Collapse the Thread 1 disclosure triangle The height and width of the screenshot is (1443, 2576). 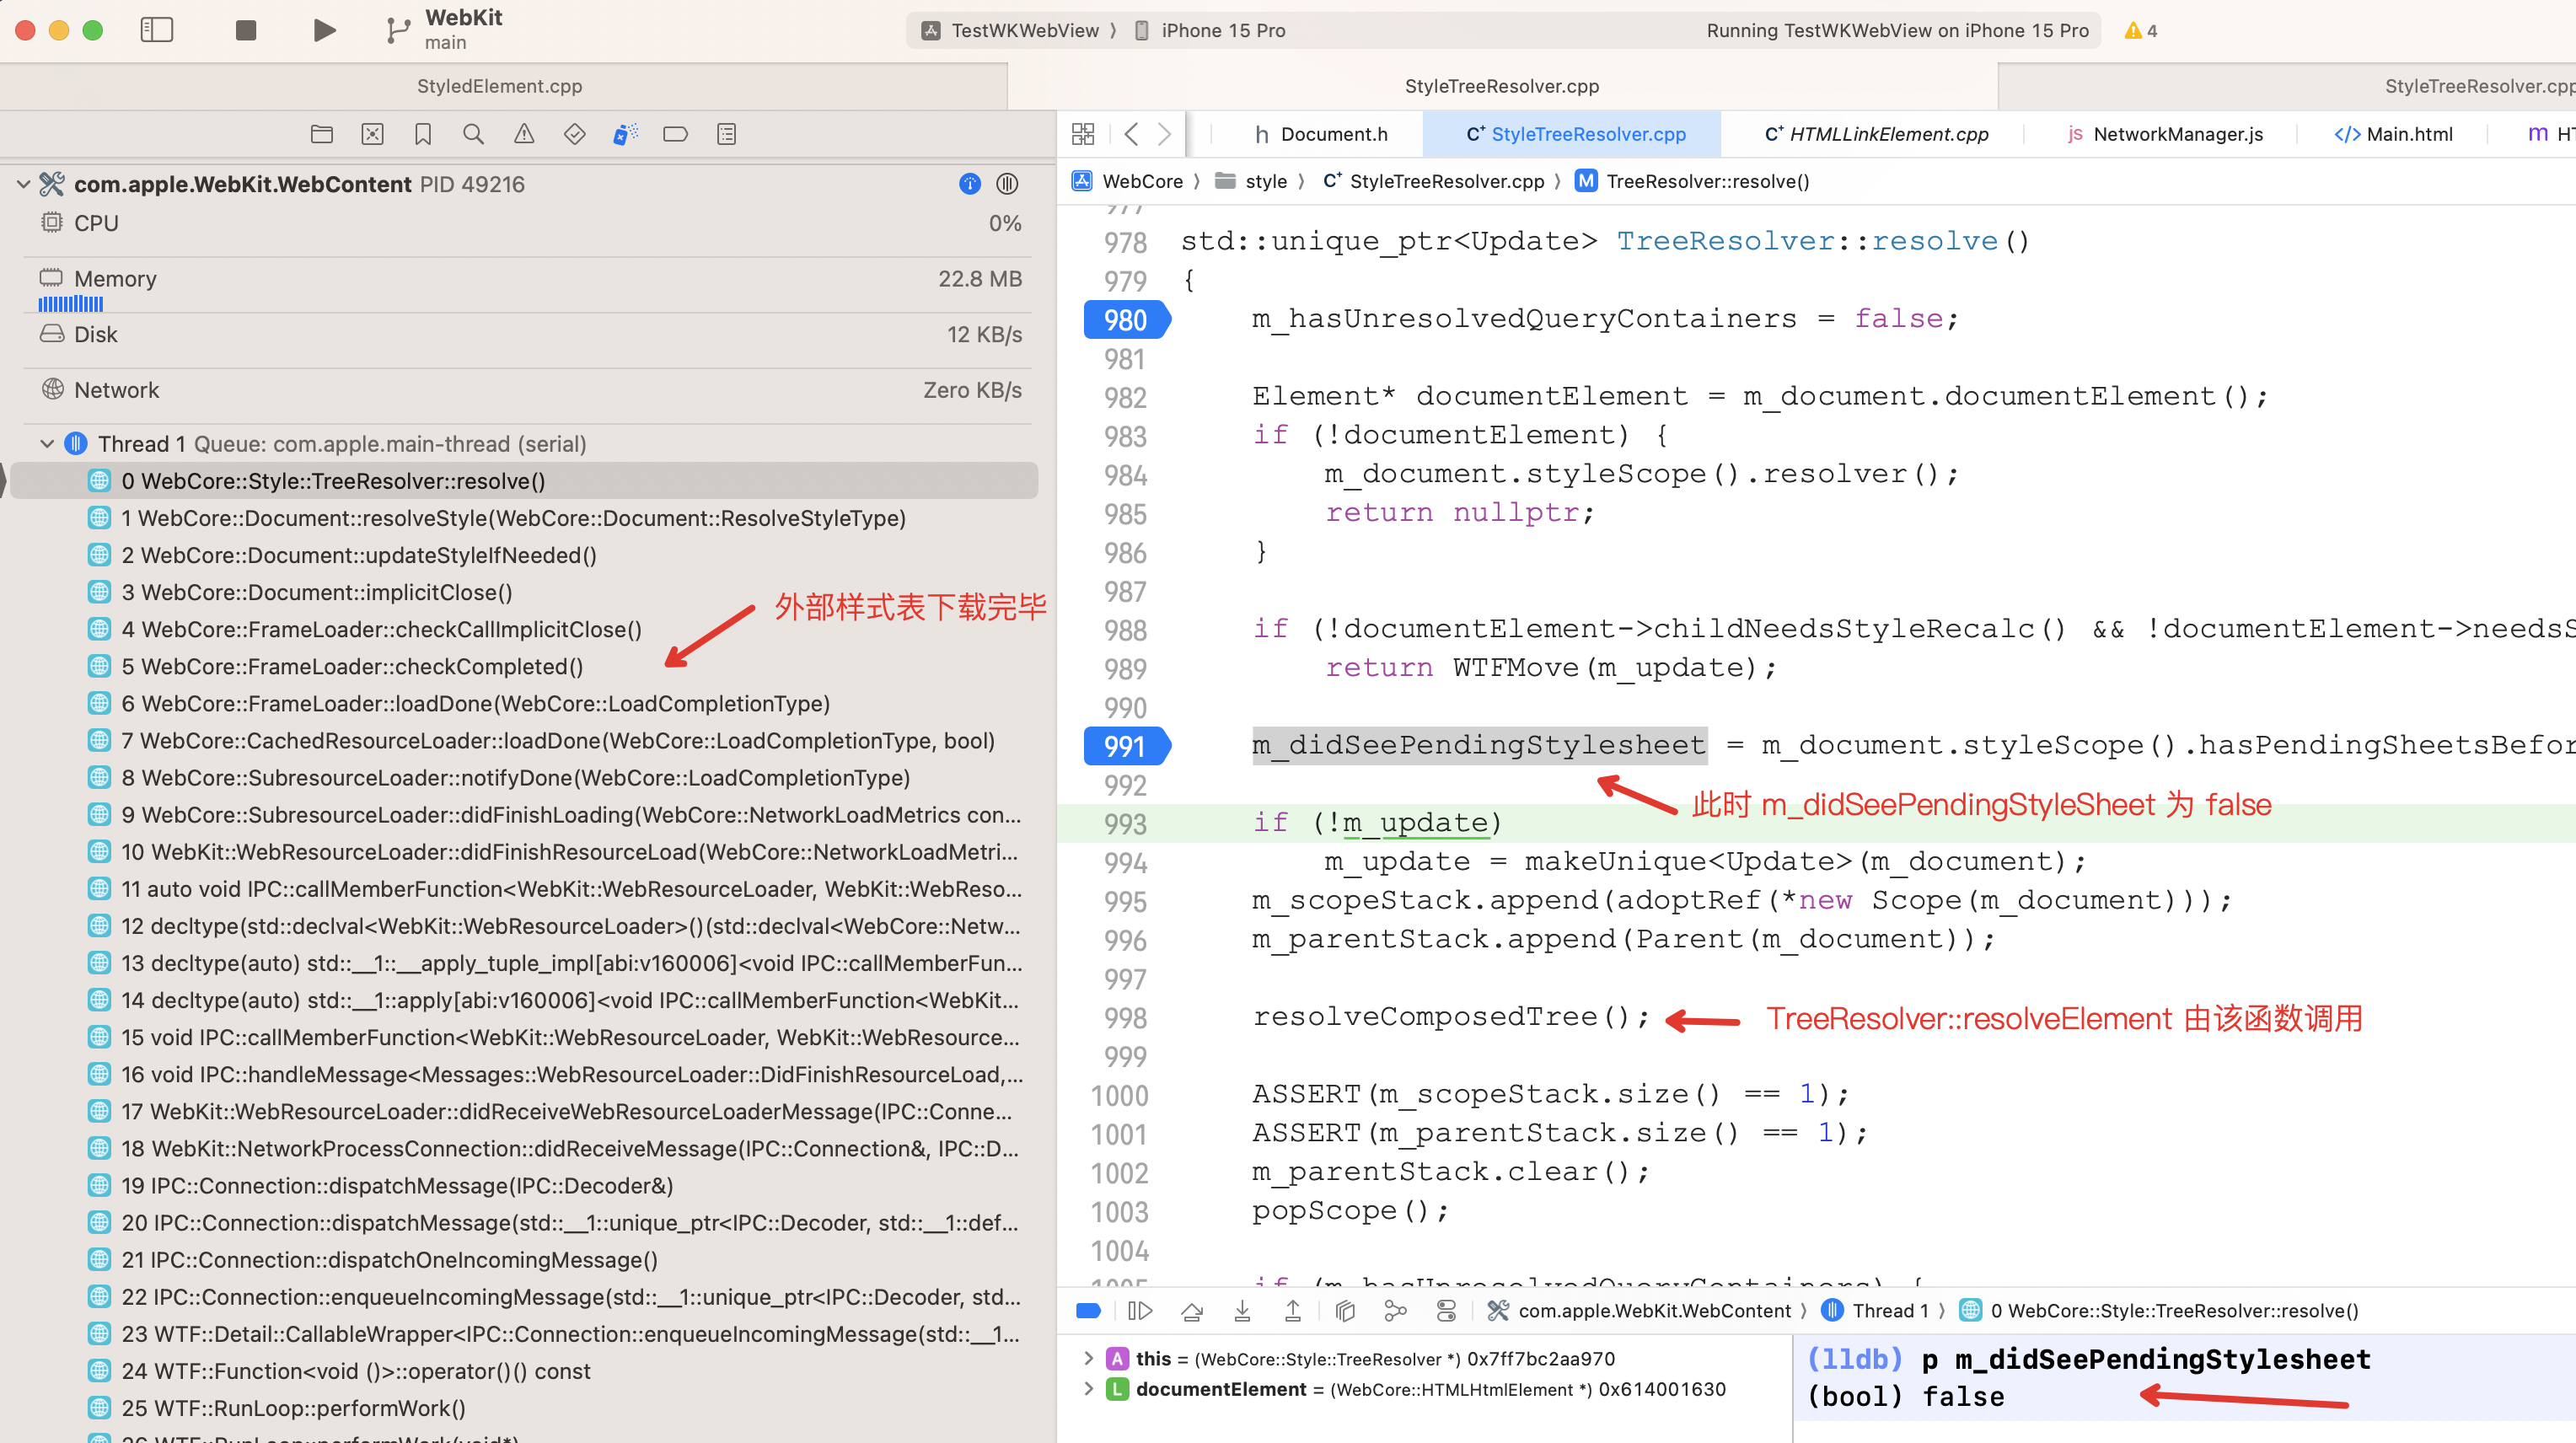pyautogui.click(x=47, y=443)
